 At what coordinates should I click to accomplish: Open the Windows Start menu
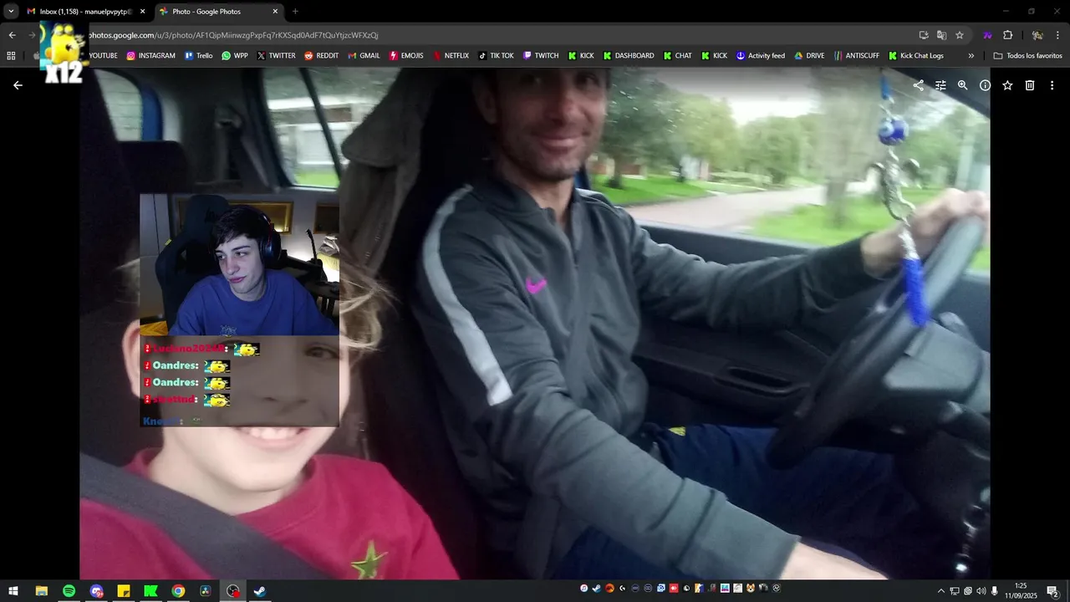tap(13, 590)
